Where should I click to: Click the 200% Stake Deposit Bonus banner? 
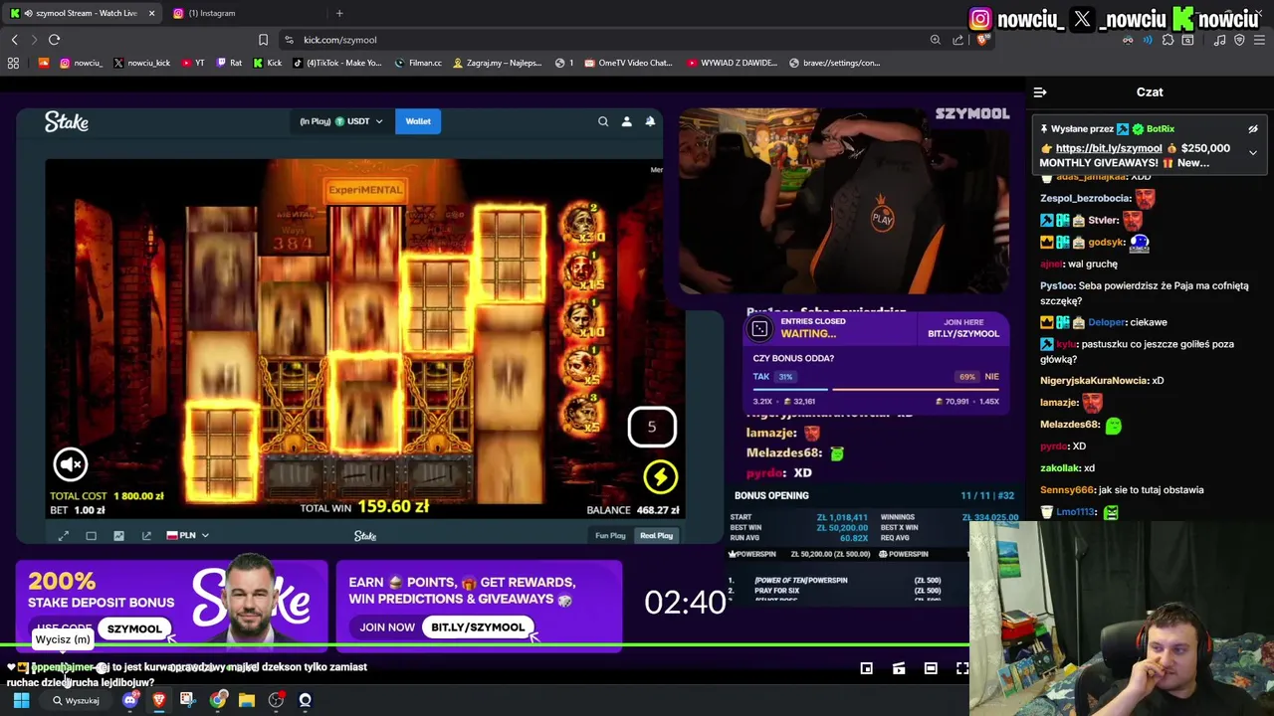(171, 605)
